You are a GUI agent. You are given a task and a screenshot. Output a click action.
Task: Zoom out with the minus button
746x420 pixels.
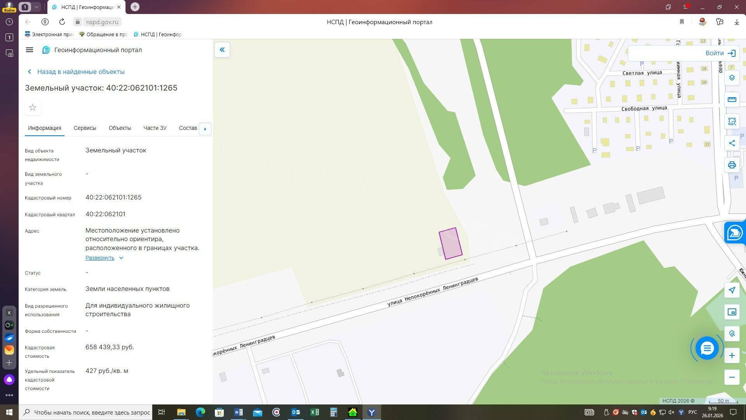coord(732,377)
